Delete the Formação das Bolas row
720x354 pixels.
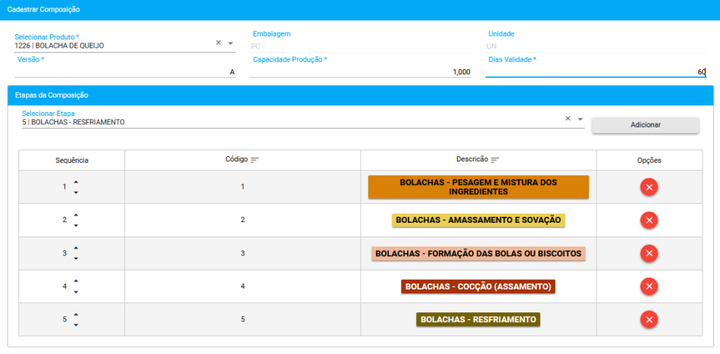click(x=649, y=253)
